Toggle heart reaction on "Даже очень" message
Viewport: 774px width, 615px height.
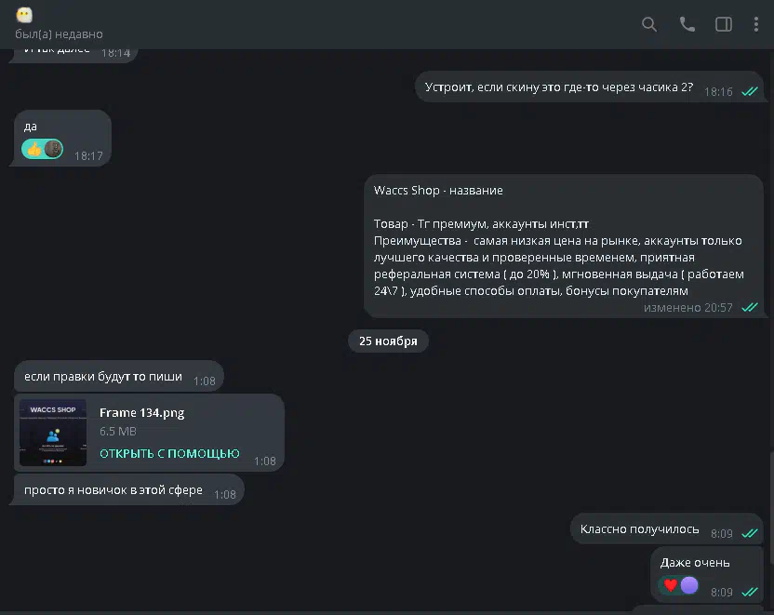pos(670,585)
